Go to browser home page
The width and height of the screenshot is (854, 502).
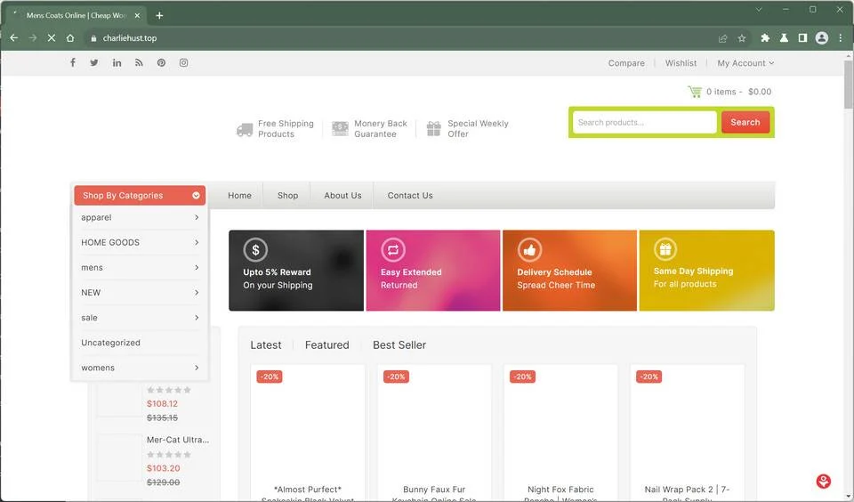(x=70, y=38)
